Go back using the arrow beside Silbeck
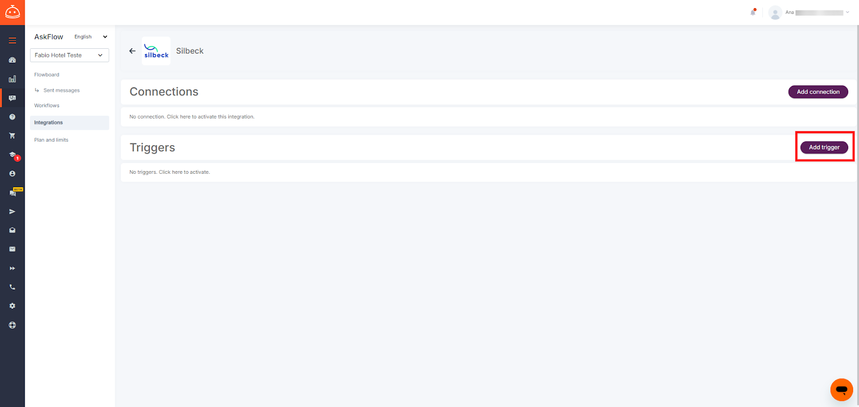Screen dimensions: 859x407 (132, 51)
